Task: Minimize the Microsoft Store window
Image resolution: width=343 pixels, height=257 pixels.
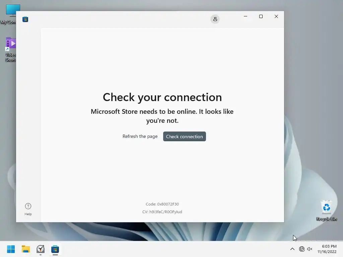Action: point(246,16)
